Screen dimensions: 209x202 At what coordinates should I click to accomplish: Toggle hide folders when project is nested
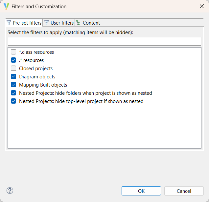(13, 93)
